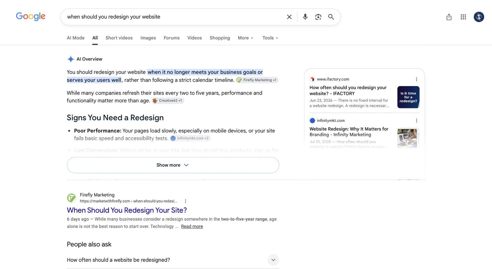Switch to the Shopping tab

click(x=220, y=38)
